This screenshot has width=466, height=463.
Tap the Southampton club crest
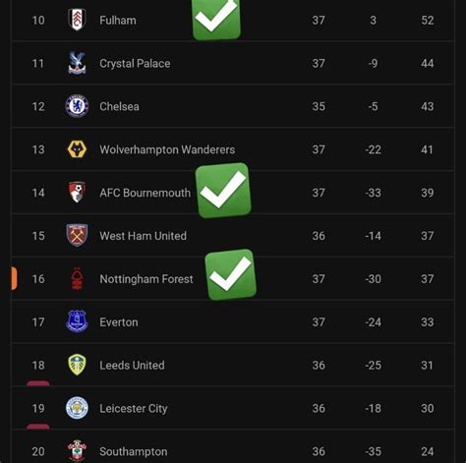pyautogui.click(x=77, y=451)
